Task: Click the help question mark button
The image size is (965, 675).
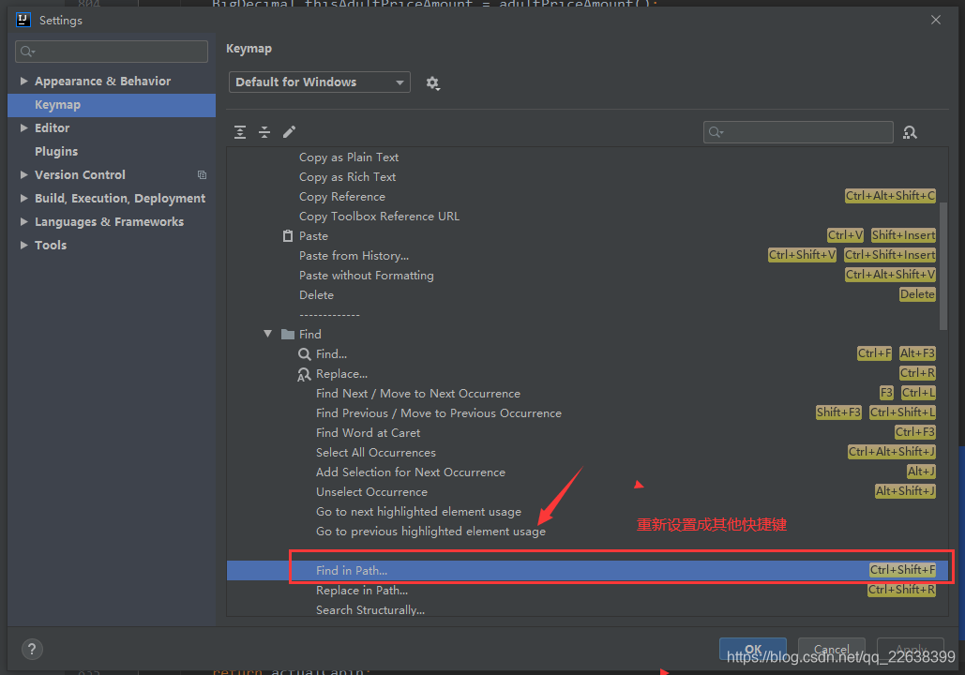Action: point(32,649)
